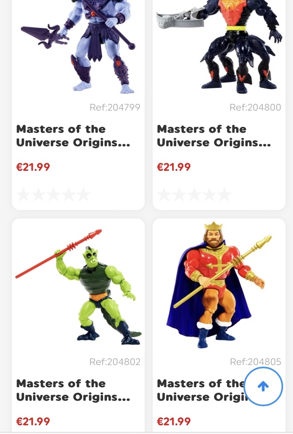Click the star rating row for Ref:204800
293x434 pixels.
click(194, 195)
